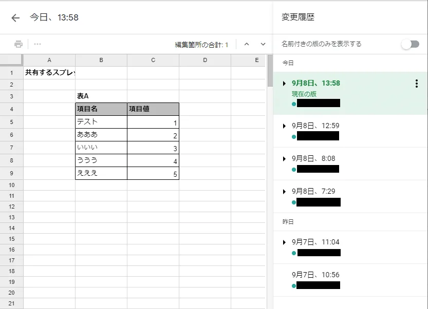Viewport: 428px width, 309px height.
Task: Click the 表A cell
Action: click(x=101, y=96)
